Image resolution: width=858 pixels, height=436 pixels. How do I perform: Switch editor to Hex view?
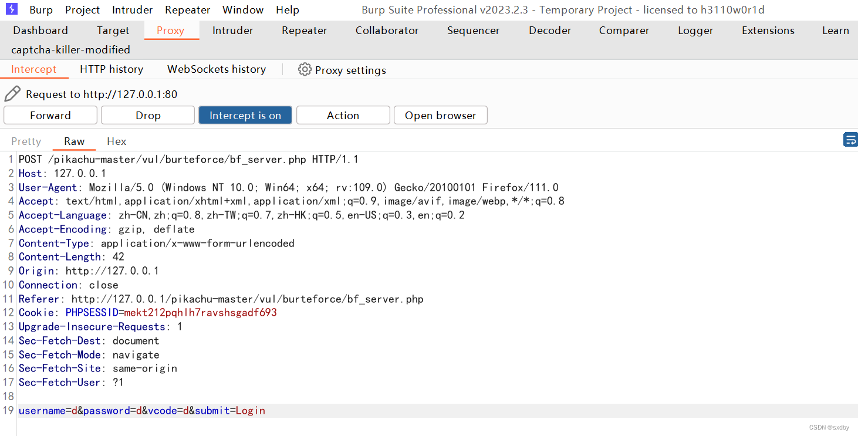point(116,141)
